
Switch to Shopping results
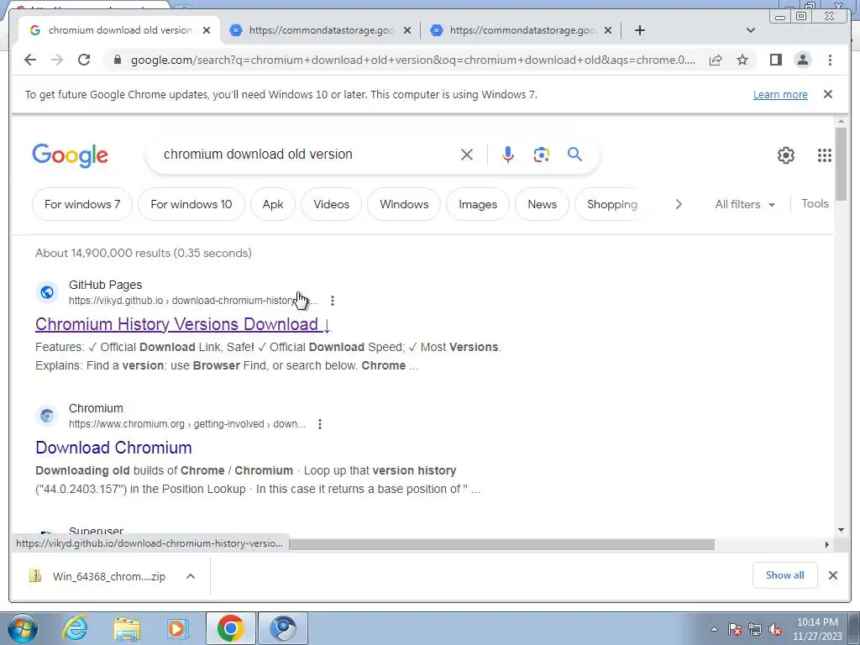(x=612, y=204)
